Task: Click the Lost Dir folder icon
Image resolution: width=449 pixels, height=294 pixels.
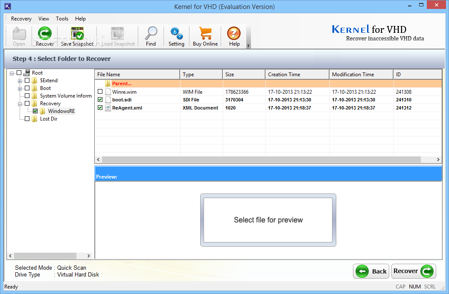Action: coord(35,119)
